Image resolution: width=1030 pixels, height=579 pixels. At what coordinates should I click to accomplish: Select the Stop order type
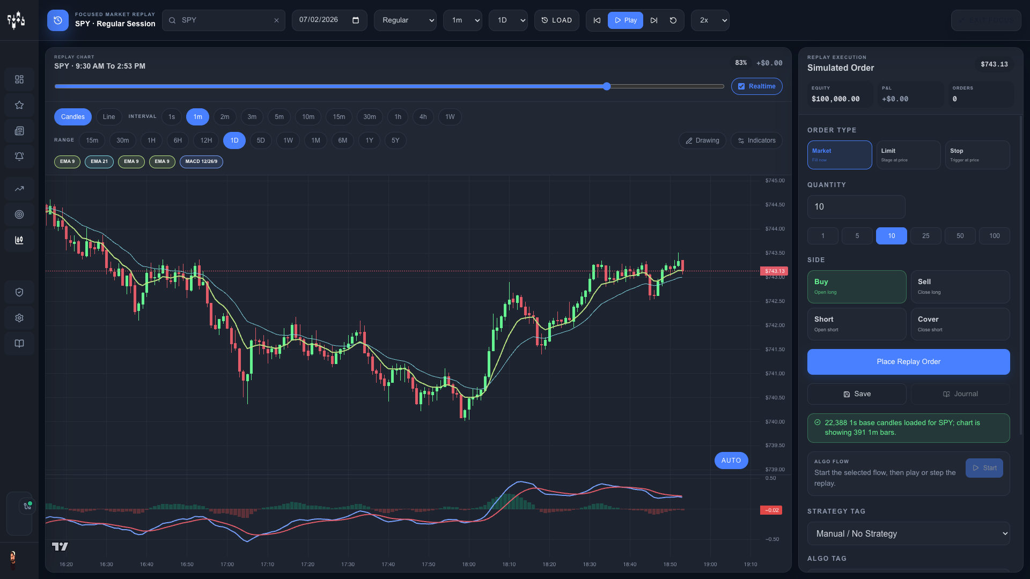977,155
